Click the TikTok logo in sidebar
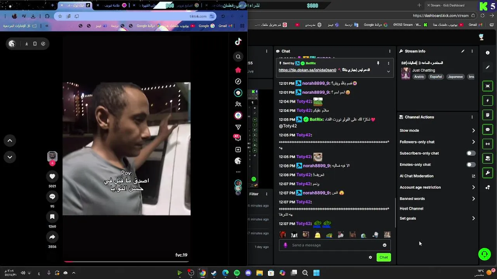 [238, 42]
